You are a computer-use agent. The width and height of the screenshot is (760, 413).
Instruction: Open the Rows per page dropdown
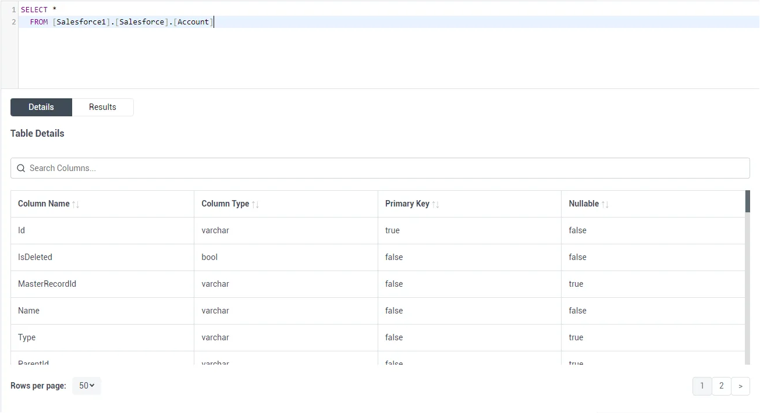[87, 386]
